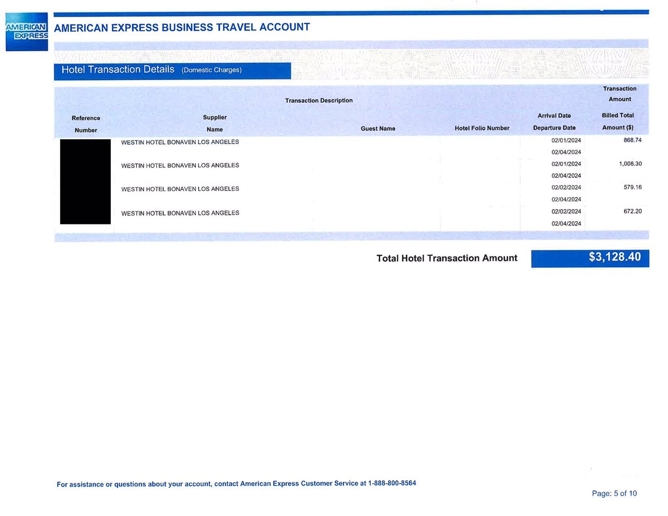Click the American Express logo
668x516 pixels.
pos(27,31)
